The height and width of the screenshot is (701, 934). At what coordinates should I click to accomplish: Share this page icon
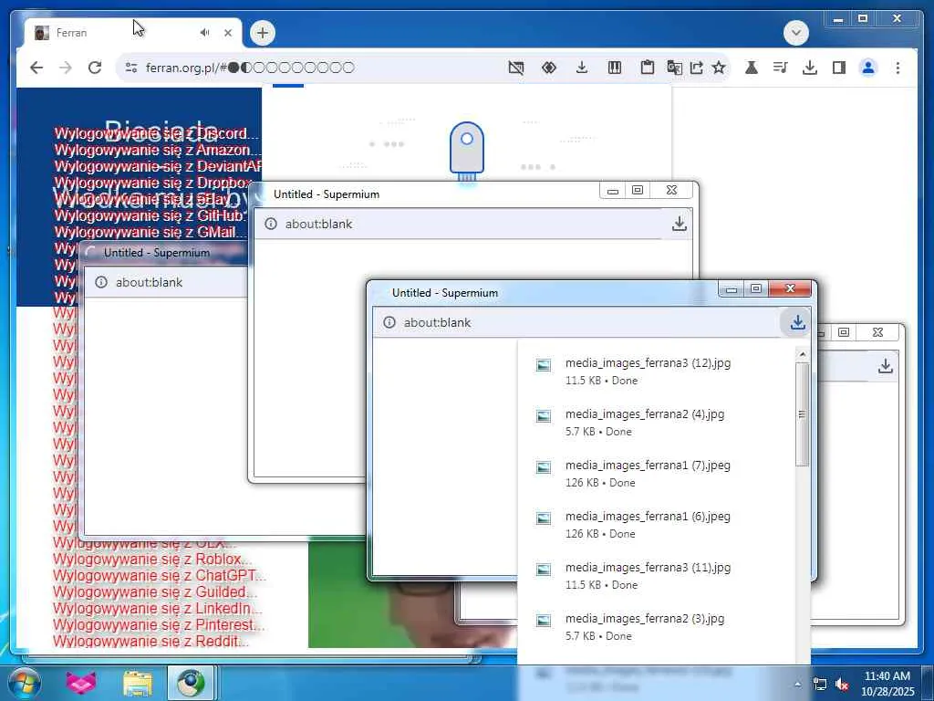click(x=696, y=68)
